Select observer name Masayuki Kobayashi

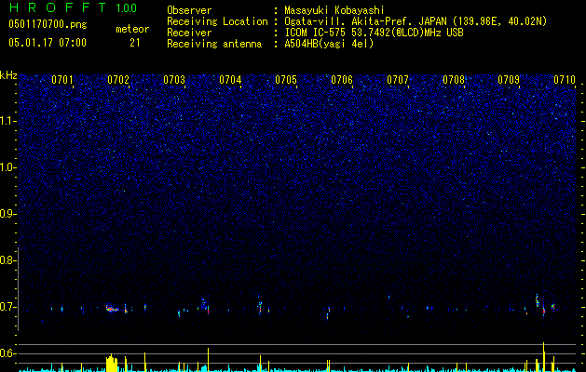click(x=334, y=10)
